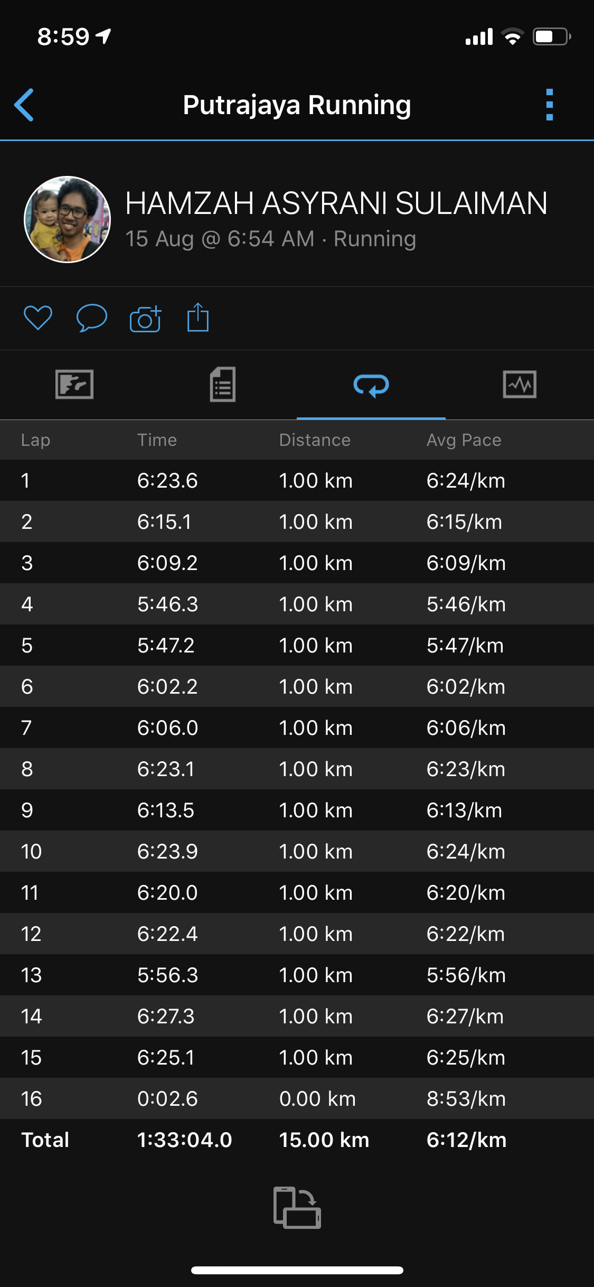594x1287 pixels.
Task: Tap the battery icon in status bar
Action: [551, 37]
